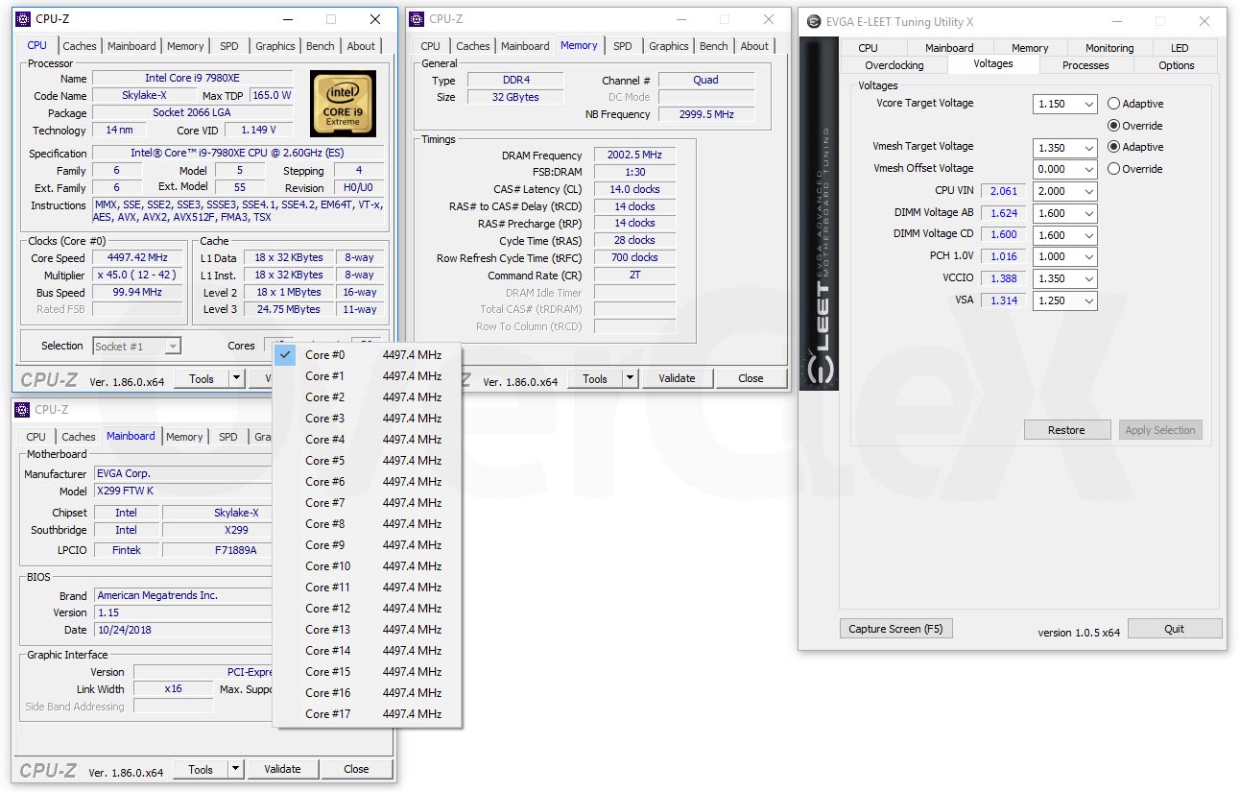Open Processes tab in E-LEET
The width and height of the screenshot is (1240, 792).
click(1085, 65)
